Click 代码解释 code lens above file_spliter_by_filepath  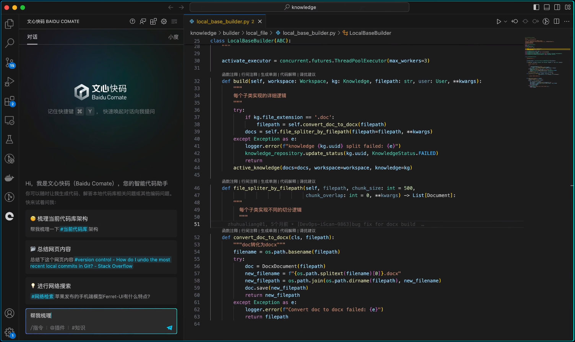(x=288, y=181)
